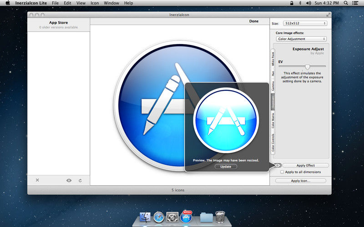Open the Help menu
Image resolution: width=364 pixels, height=227 pixels.
point(128,3)
